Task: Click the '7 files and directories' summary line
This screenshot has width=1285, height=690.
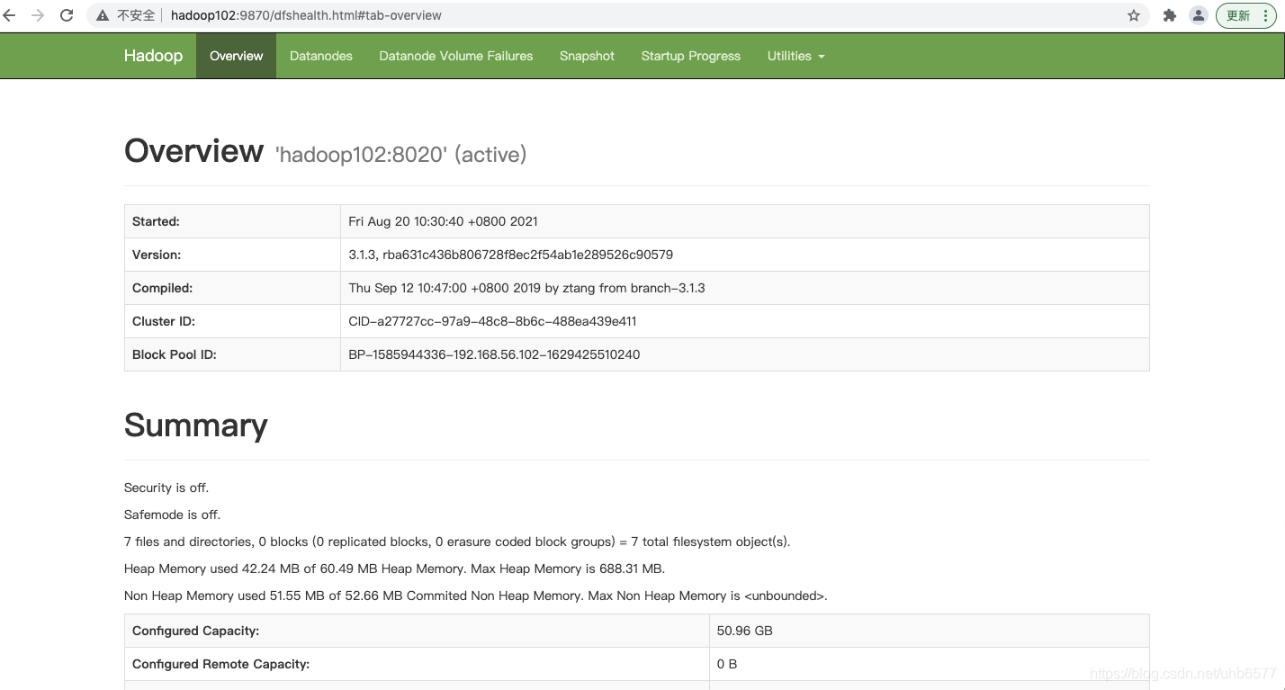Action: click(457, 542)
